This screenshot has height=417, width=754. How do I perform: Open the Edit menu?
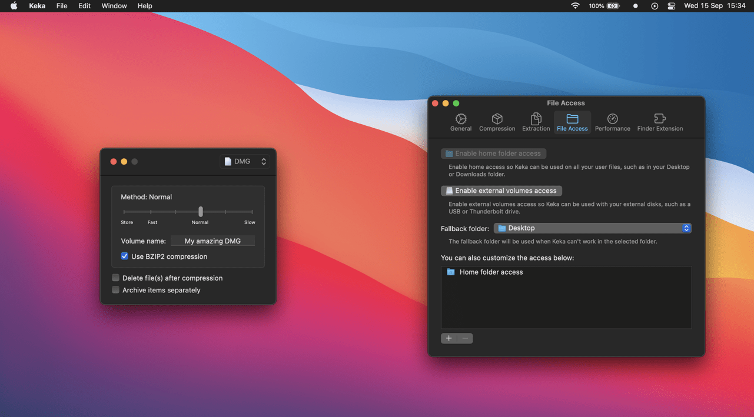(x=85, y=6)
